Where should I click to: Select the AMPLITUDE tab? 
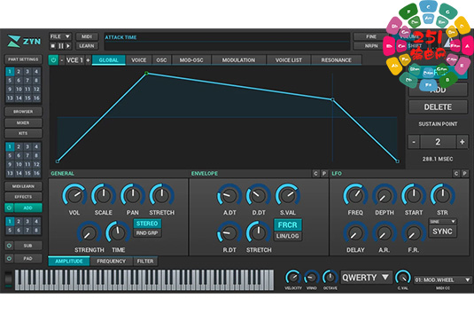[x=69, y=261]
